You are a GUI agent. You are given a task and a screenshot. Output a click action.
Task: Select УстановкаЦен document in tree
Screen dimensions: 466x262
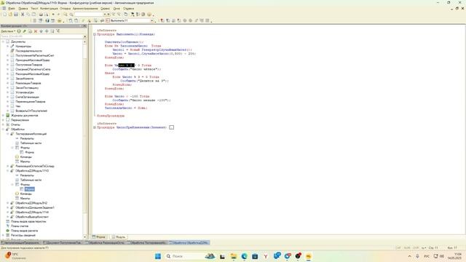point(25,92)
